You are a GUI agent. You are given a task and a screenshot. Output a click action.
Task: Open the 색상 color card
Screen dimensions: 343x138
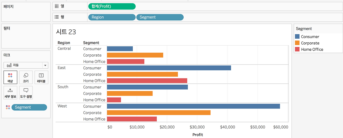[10, 77]
